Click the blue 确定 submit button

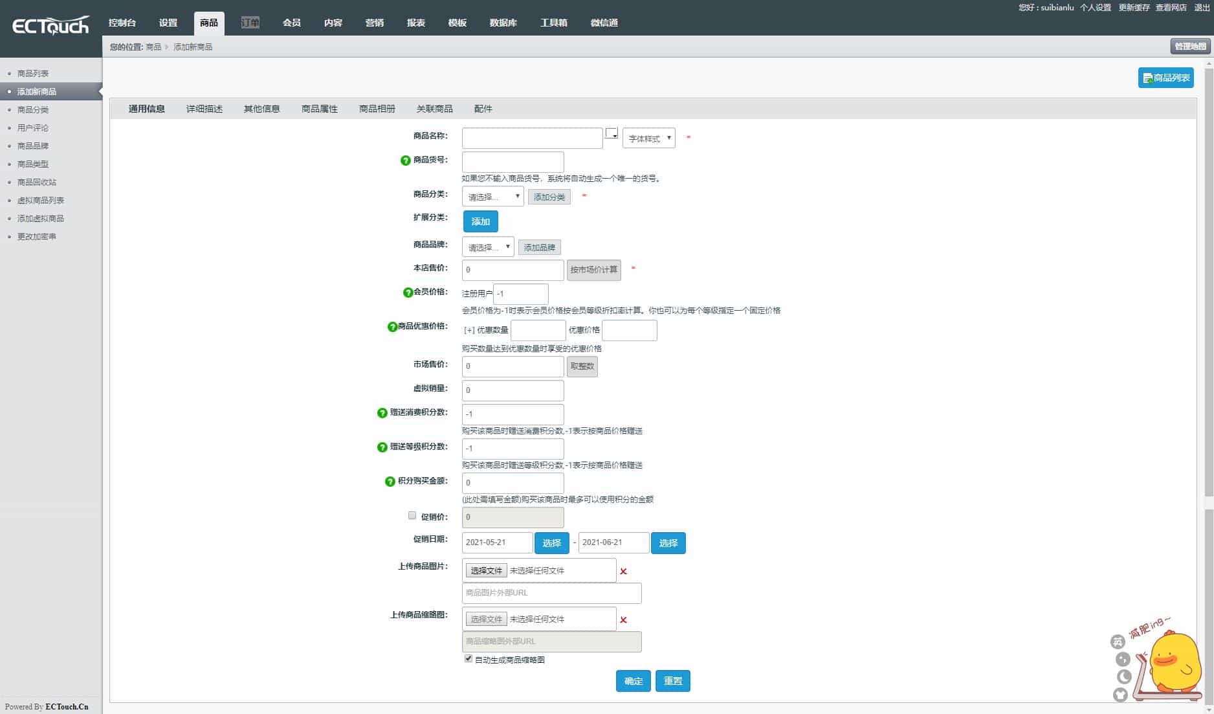point(633,681)
